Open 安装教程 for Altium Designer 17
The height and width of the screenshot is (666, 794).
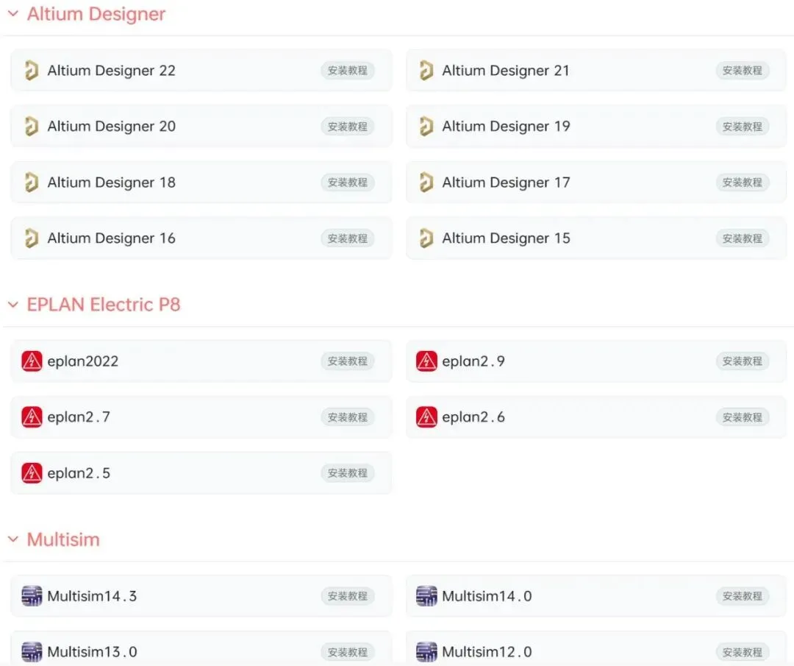click(x=743, y=183)
